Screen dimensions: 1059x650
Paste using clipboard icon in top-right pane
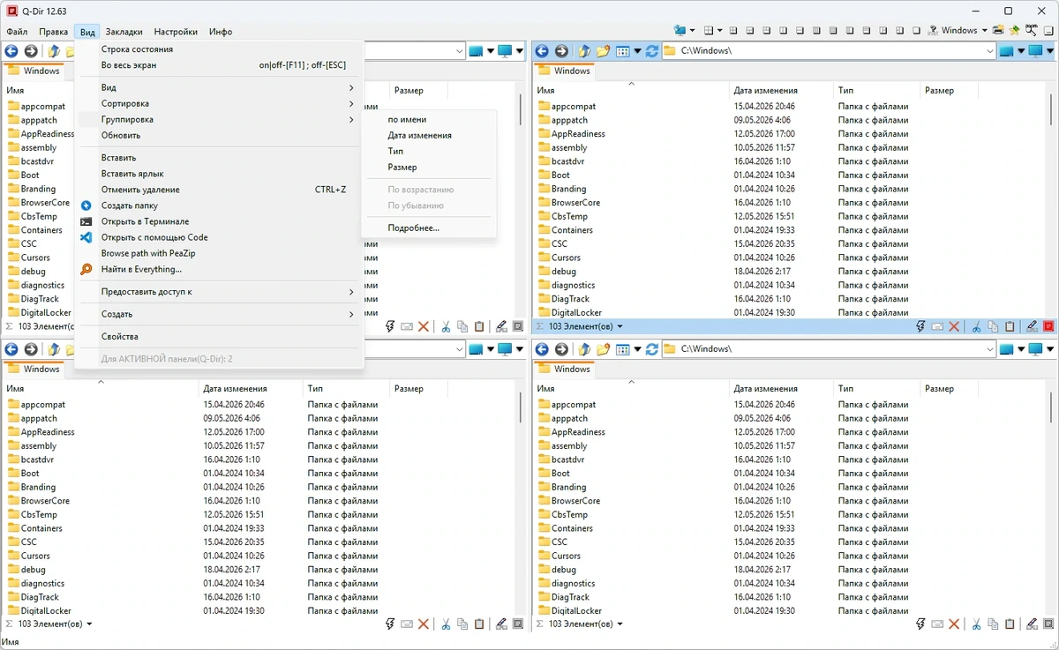[x=1010, y=326]
